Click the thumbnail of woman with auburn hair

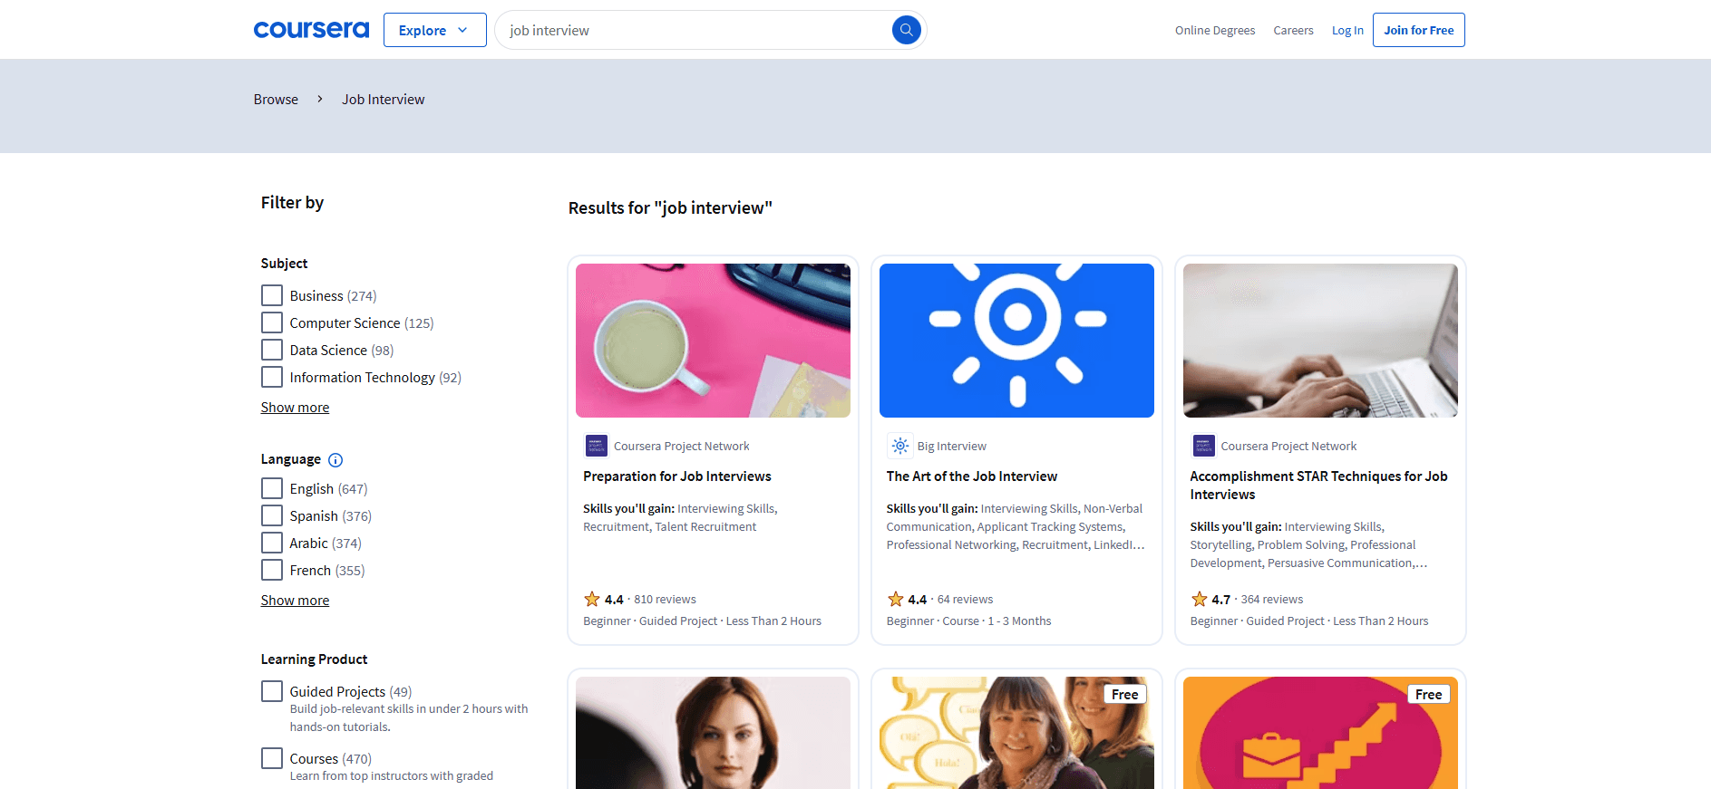713,733
